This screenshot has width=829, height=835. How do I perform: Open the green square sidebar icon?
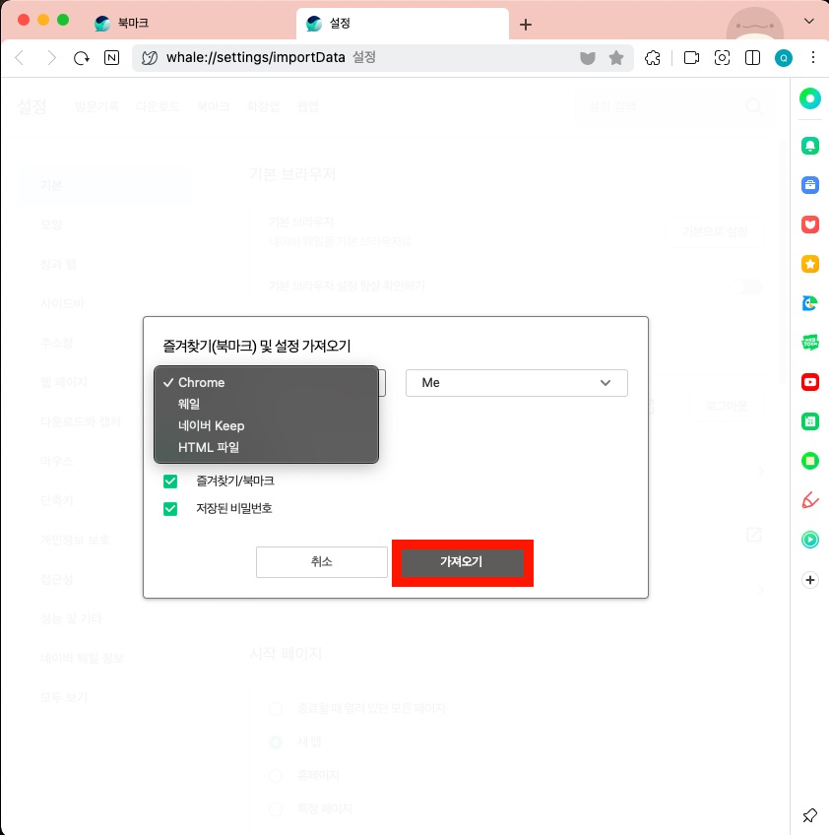(x=810, y=461)
